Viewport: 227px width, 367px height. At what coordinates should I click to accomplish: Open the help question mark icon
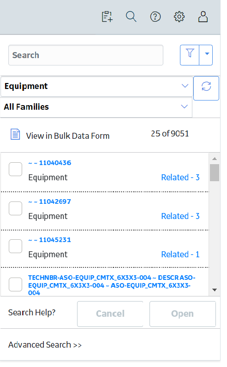pyautogui.click(x=155, y=17)
